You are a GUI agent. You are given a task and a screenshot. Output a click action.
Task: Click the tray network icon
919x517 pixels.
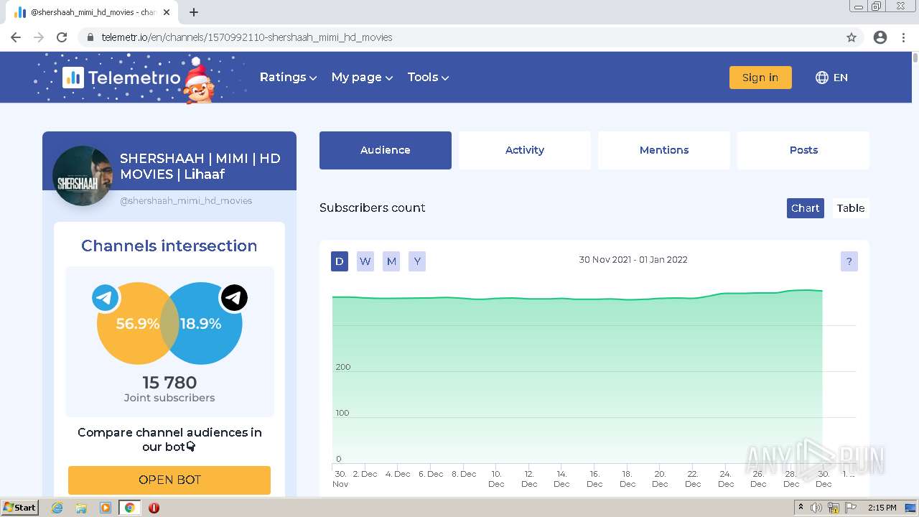[834, 508]
